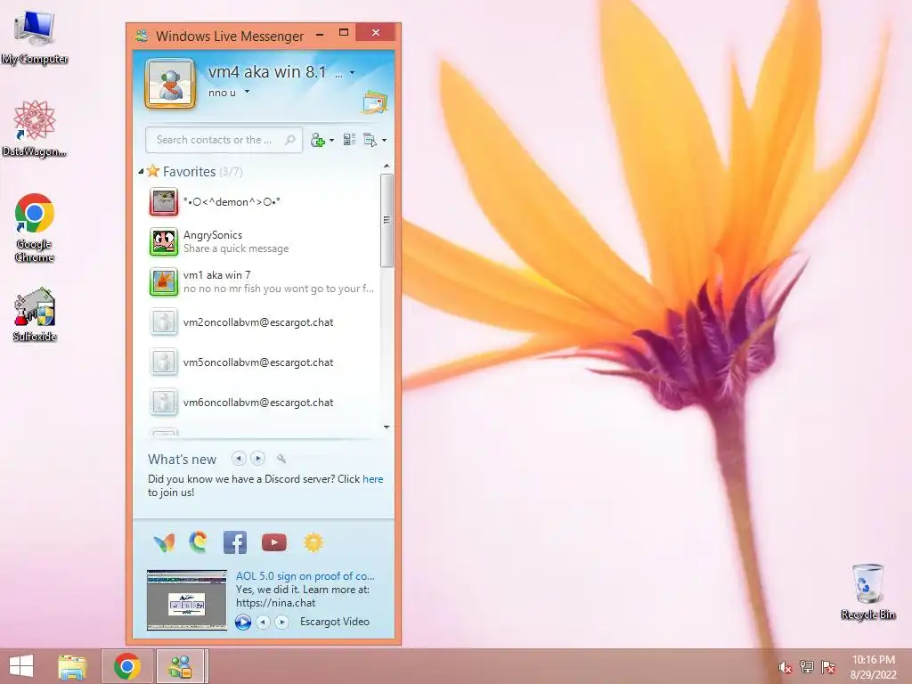The image size is (912, 684).
Task: Click the contact list scroll up arrow
Action: (387, 167)
